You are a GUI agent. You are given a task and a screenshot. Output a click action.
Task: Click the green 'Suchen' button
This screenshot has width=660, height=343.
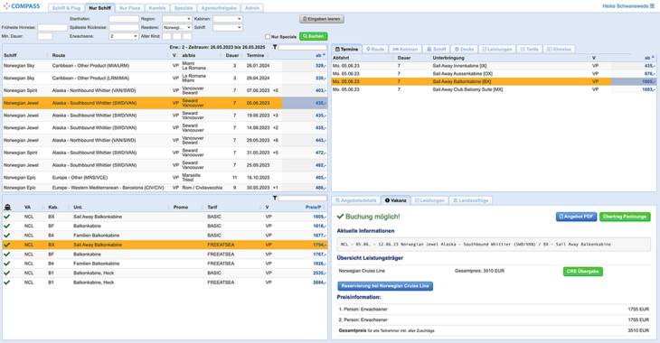313,36
